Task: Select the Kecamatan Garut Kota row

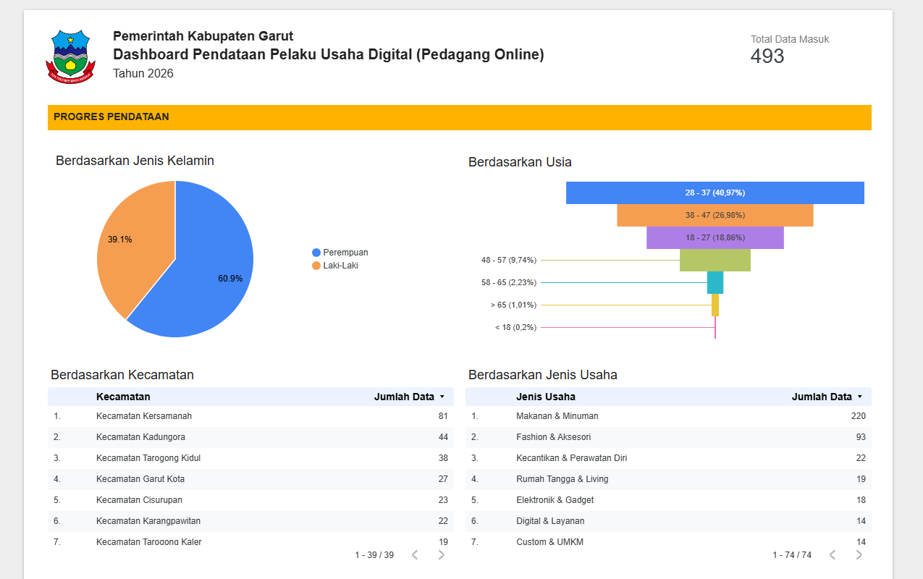Action: tap(250, 479)
